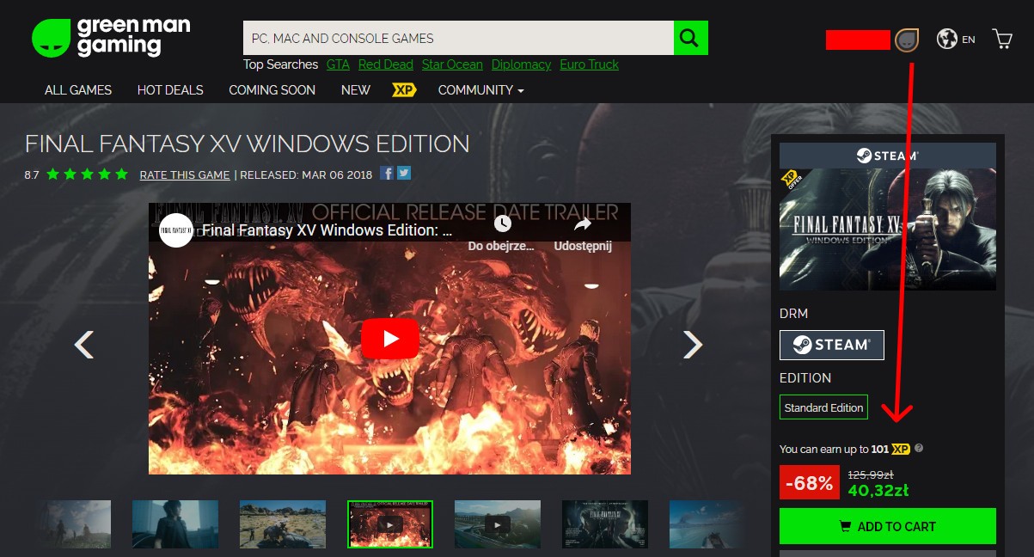Click the Udostępnij share arrow icon
The image size is (1034, 557).
click(x=583, y=223)
